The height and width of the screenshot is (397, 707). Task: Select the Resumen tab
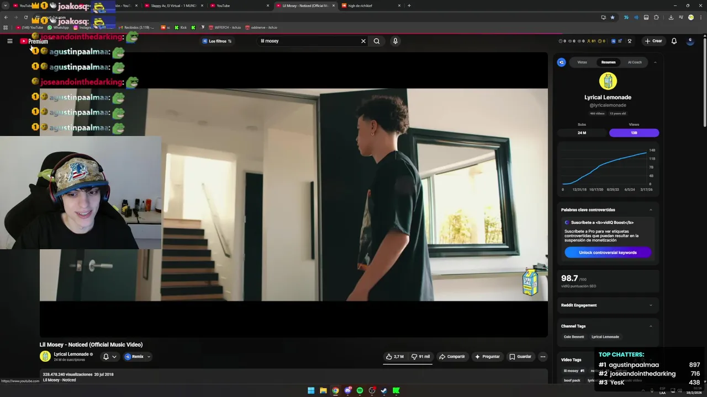tap(608, 62)
